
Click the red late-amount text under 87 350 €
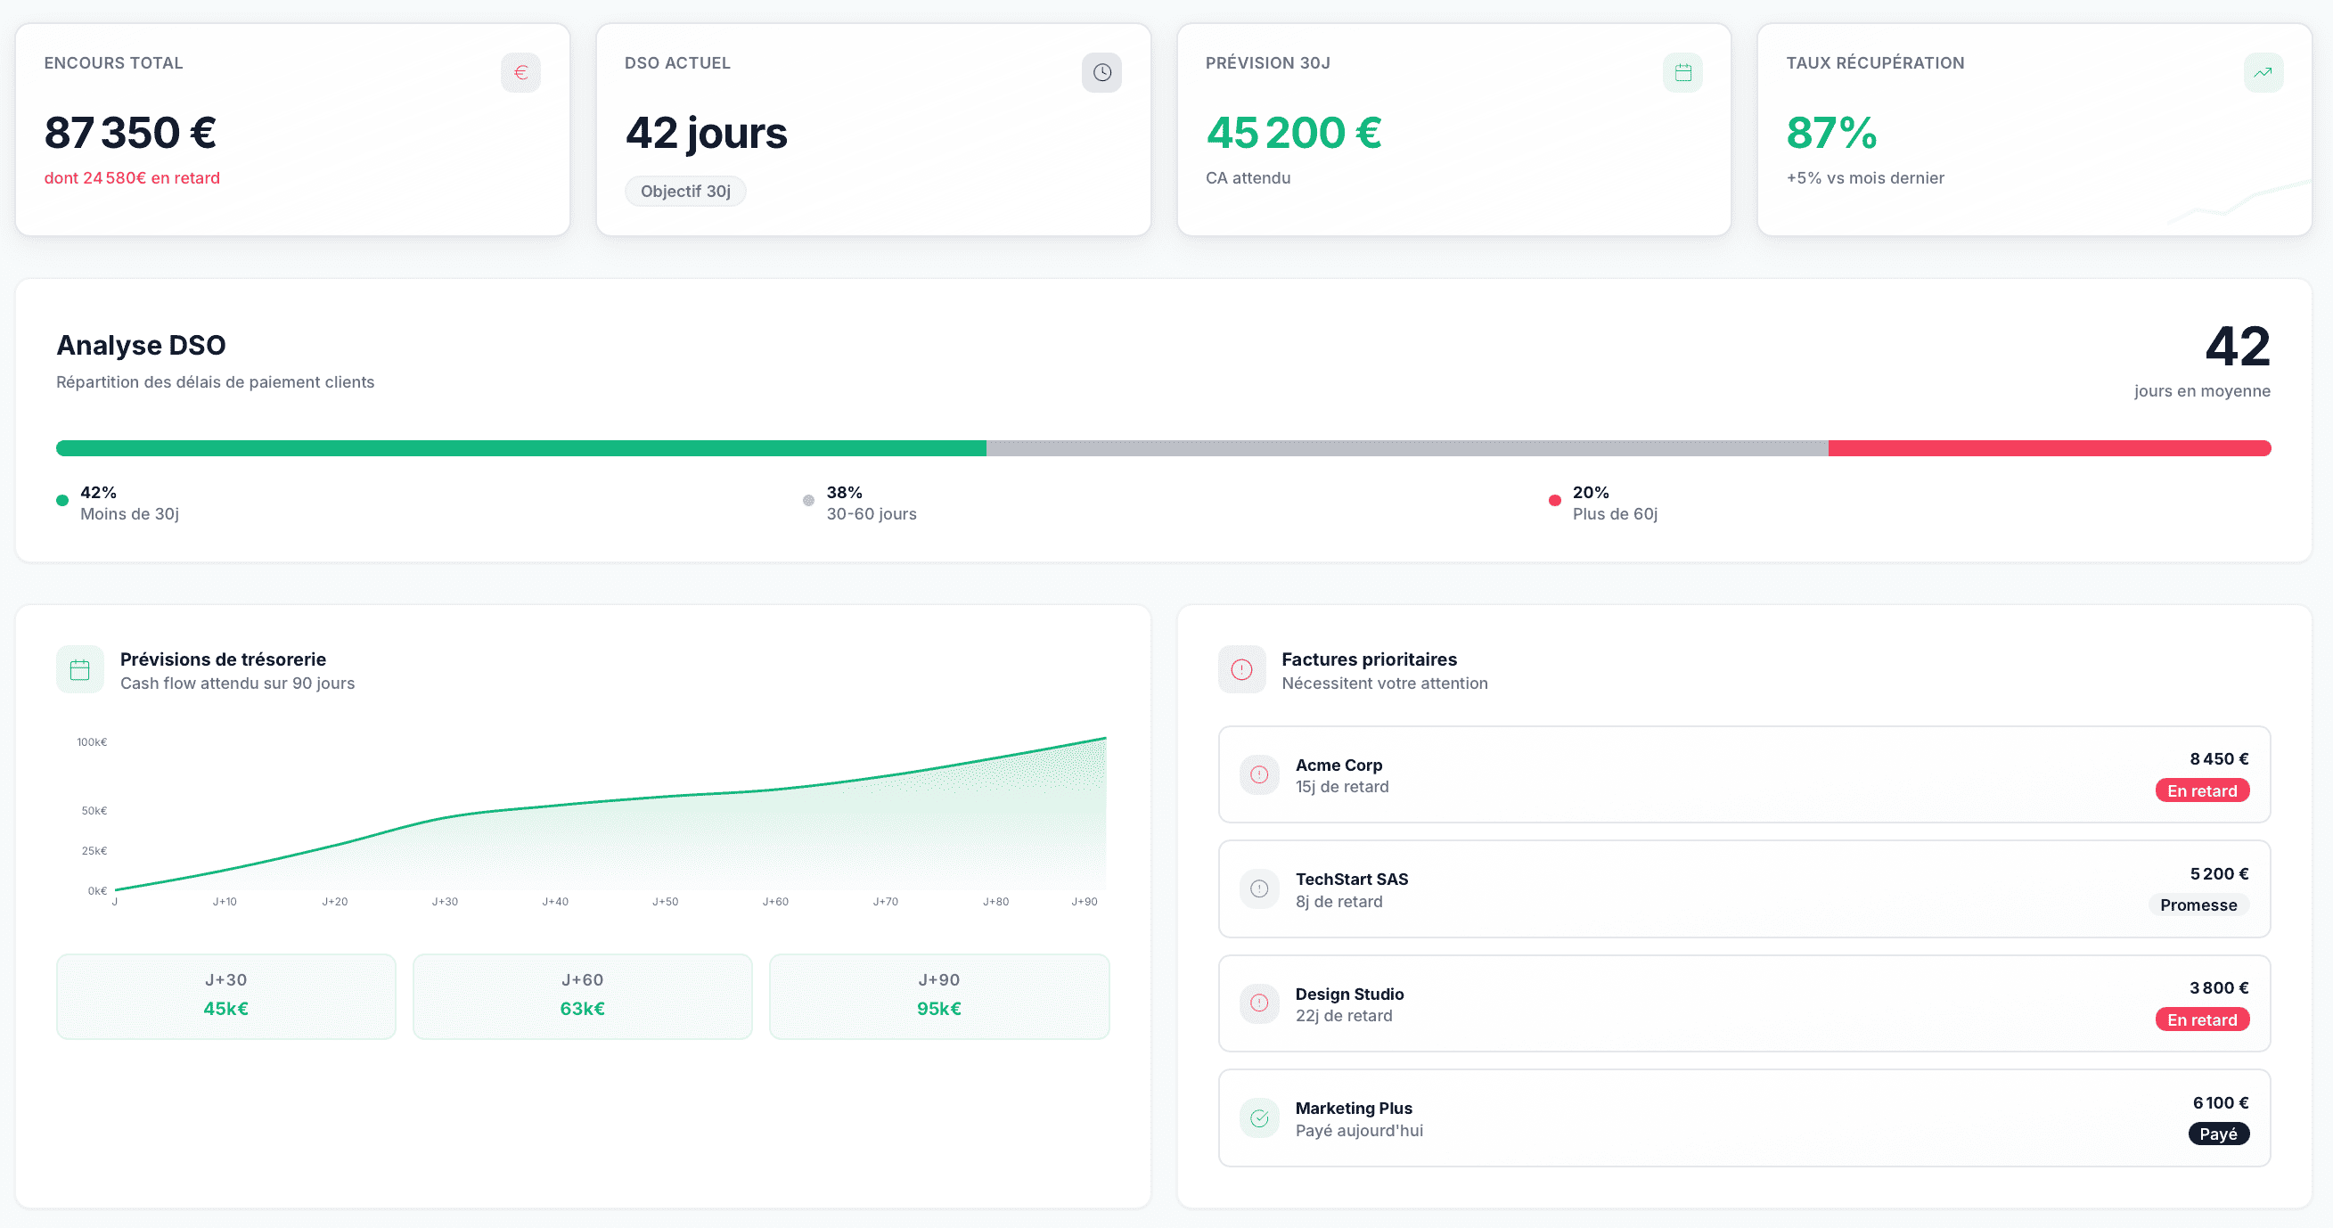click(x=132, y=178)
